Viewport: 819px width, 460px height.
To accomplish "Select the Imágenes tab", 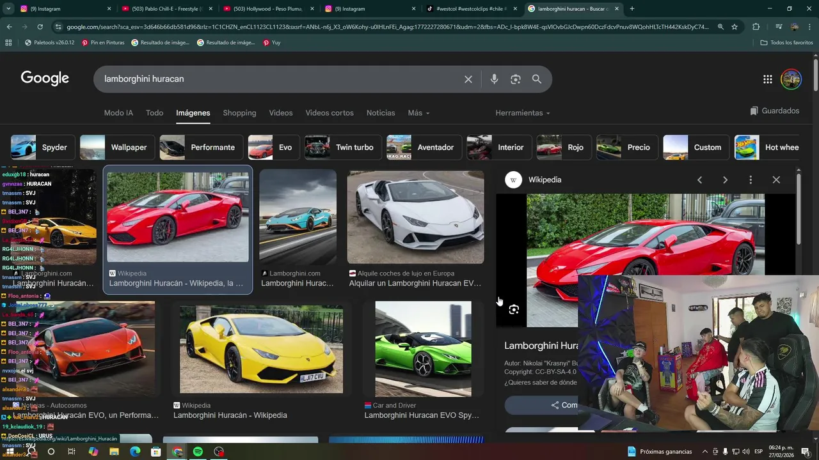I will [193, 113].
